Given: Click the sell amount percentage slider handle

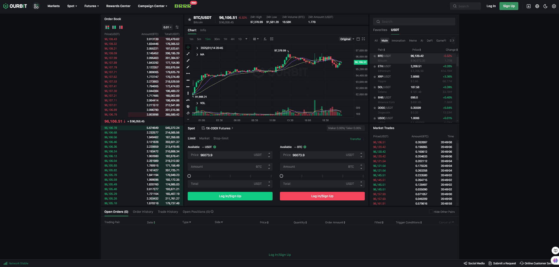Looking at the screenshot, I should (281, 176).
